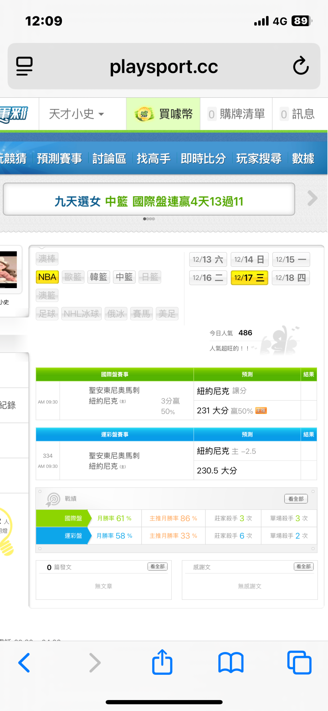The width and height of the screenshot is (328, 711).
Task: Select the NHL冰球 league tab
Action: pos(81,314)
